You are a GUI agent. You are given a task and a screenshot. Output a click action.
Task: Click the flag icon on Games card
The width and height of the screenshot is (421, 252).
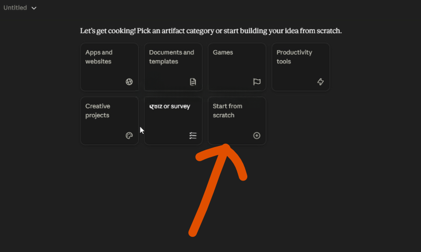(257, 82)
